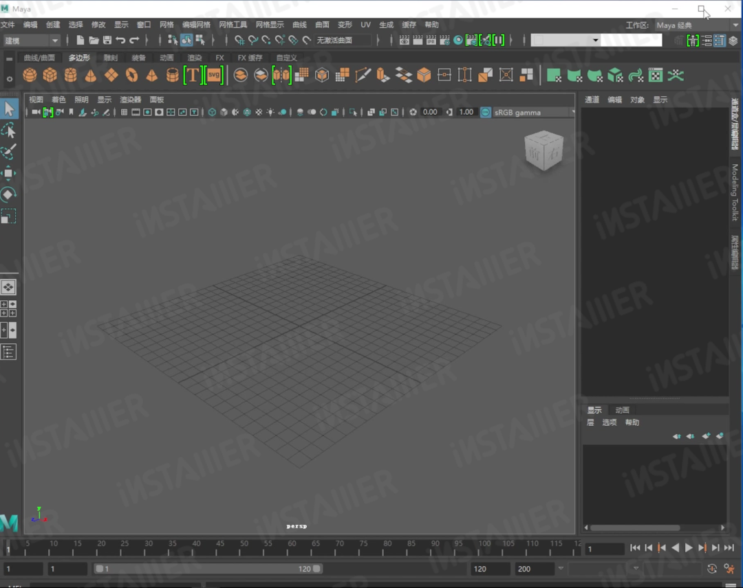Undo the last action

point(120,41)
